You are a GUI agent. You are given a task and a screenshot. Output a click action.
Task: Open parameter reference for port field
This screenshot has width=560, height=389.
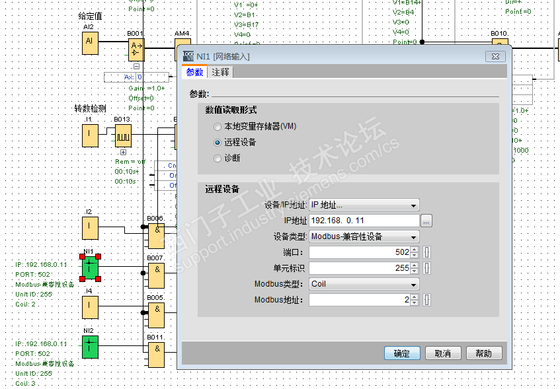pyautogui.click(x=426, y=252)
